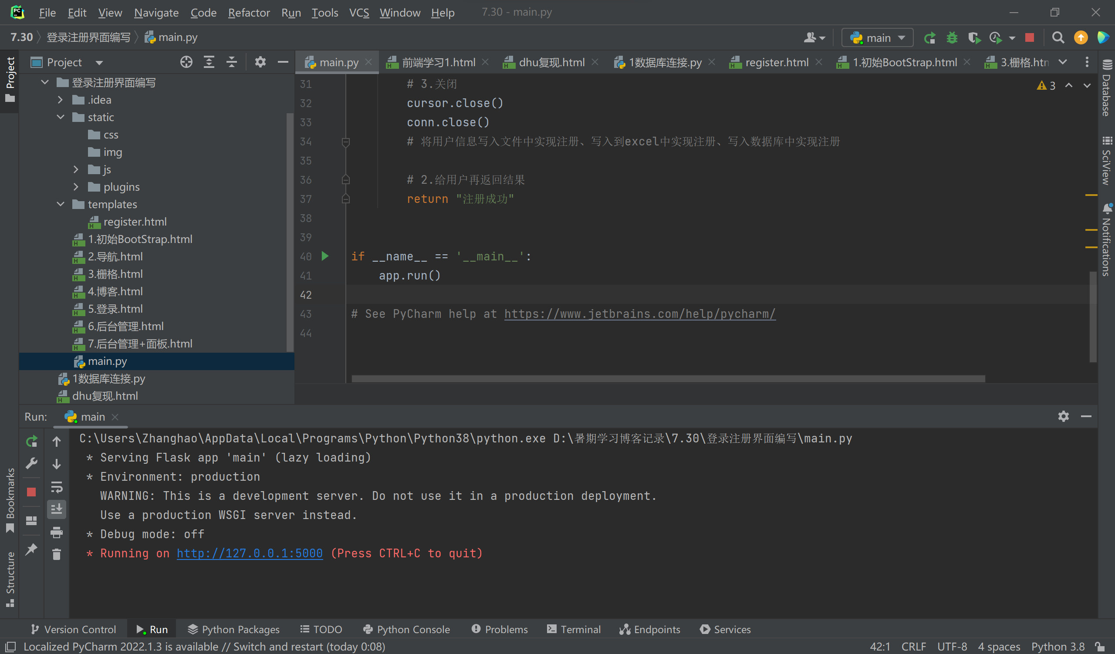Open the main run configuration dropdown

tap(877, 38)
